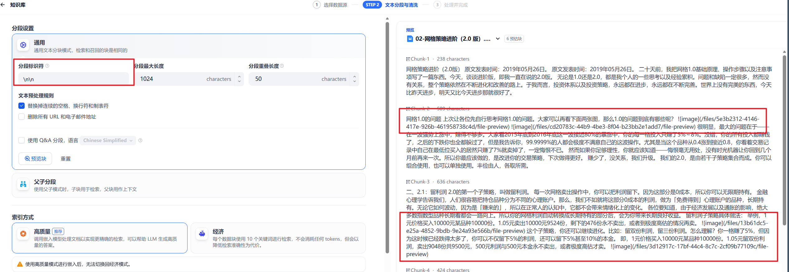Click the 02-网格策略进阶 (2.0 版) file name
The height and width of the screenshot is (272, 789).
[453, 39]
